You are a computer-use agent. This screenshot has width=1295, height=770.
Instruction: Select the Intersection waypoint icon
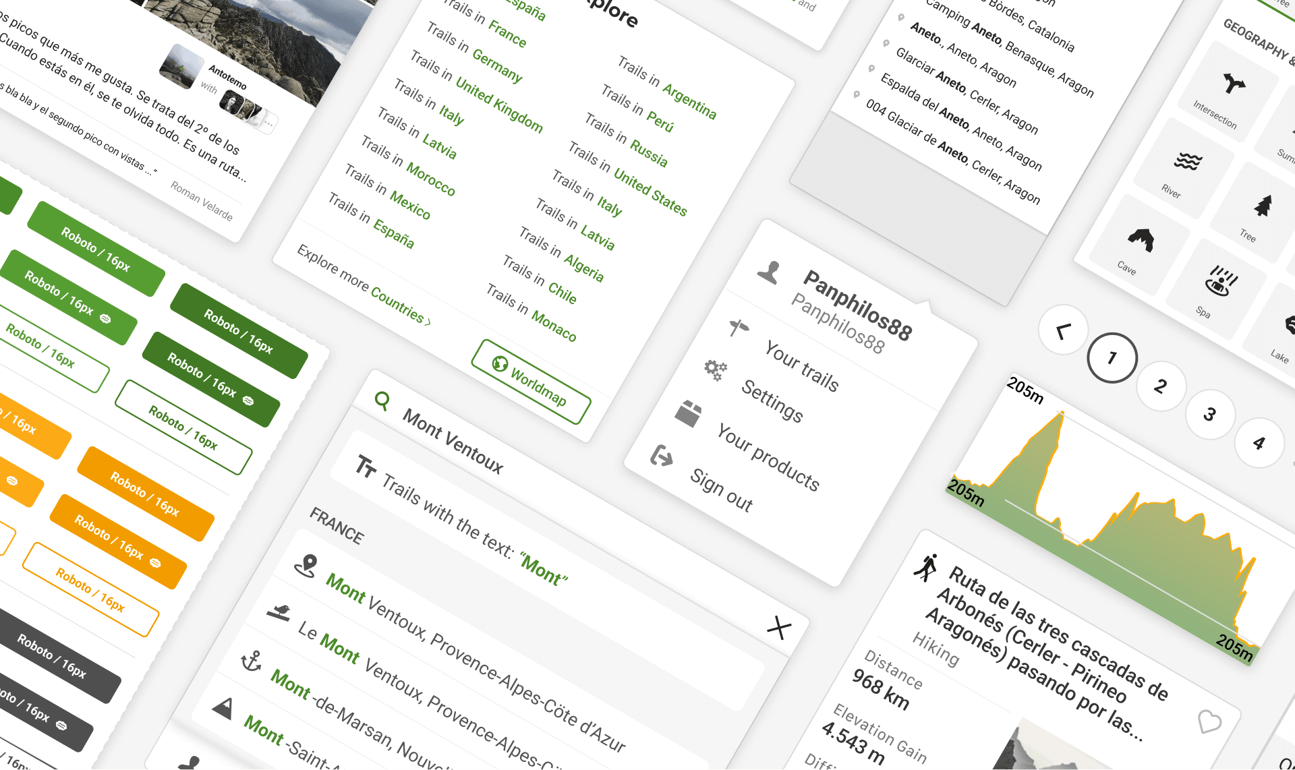coord(1234,83)
